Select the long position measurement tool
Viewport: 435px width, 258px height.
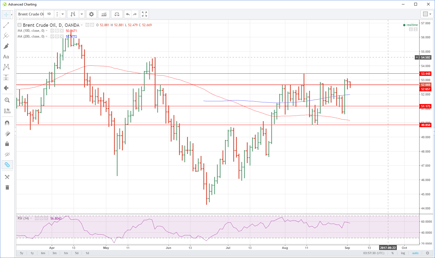[6, 78]
